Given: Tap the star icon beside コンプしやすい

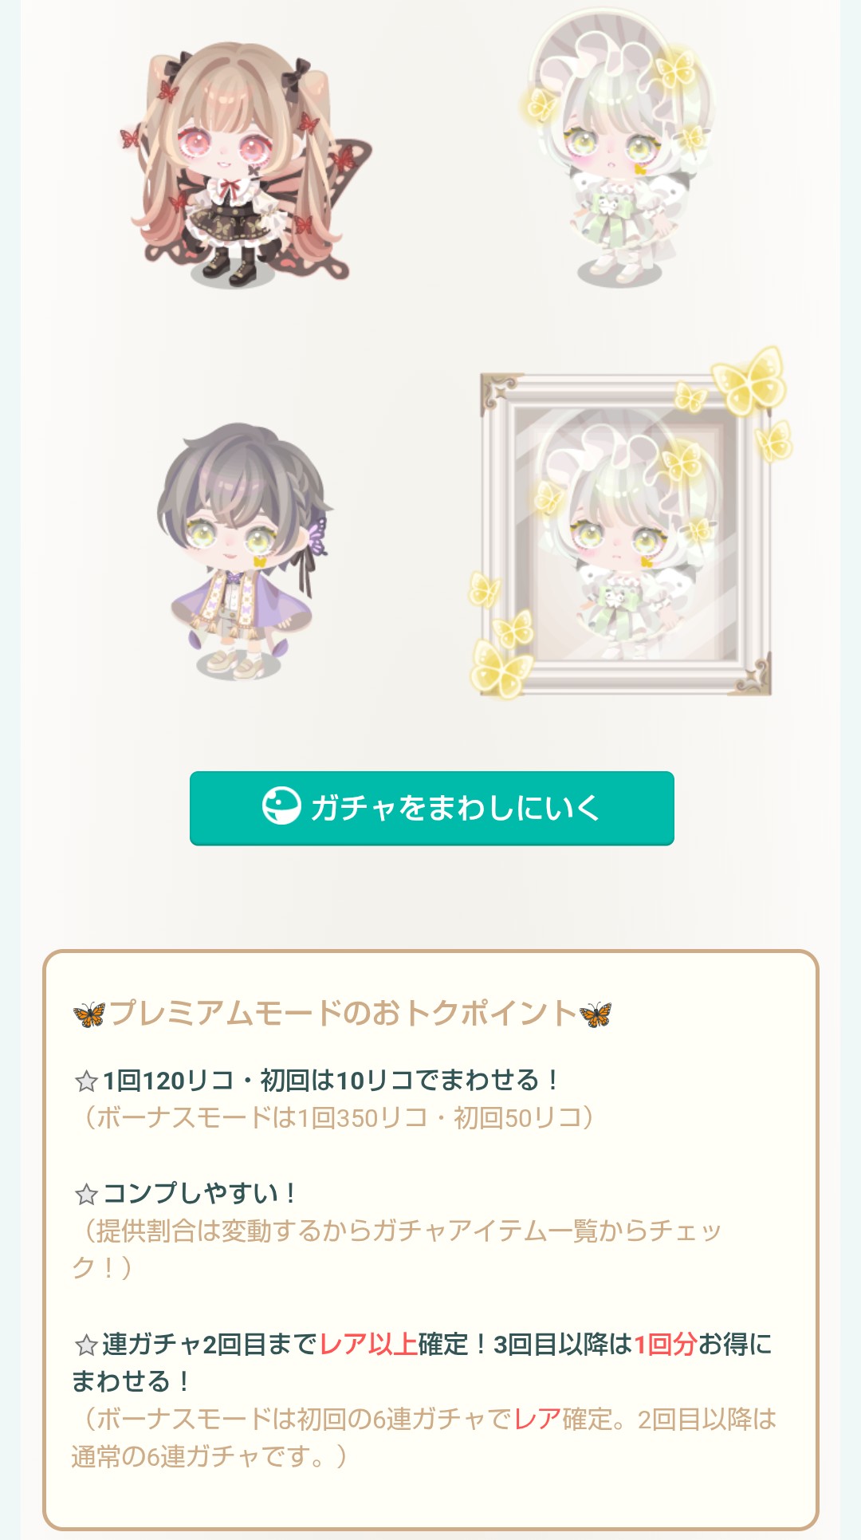Looking at the screenshot, I should point(86,1194).
